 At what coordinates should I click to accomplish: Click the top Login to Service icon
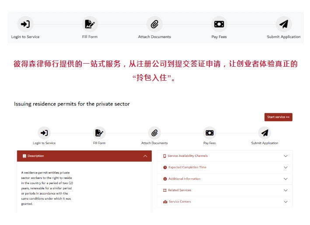(x=25, y=24)
